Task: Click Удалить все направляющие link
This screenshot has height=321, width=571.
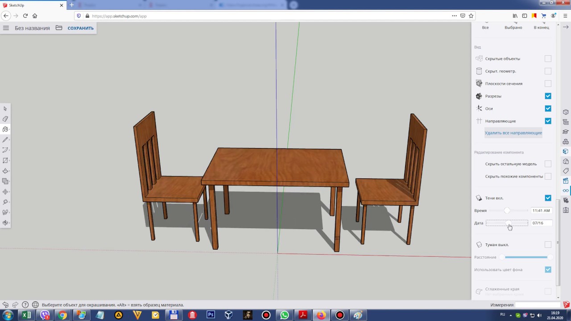Action: coord(513,133)
